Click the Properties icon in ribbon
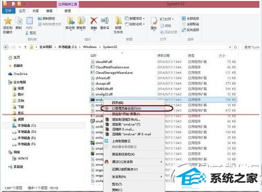Image resolution: width=262 pixels, height=192 pixels. [x=153, y=21]
